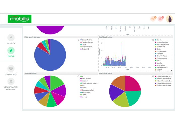Click DALS legend entry
This screenshot has width=175, height=124.
pyautogui.click(x=158, y=60)
